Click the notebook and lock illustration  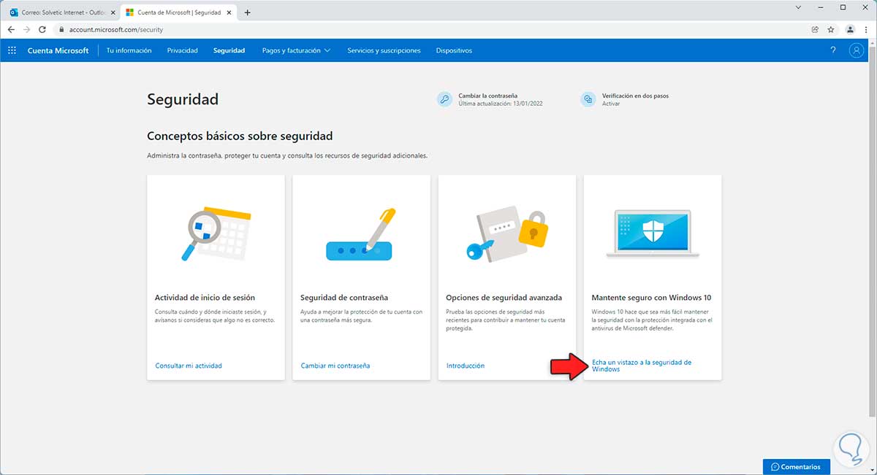[506, 234]
